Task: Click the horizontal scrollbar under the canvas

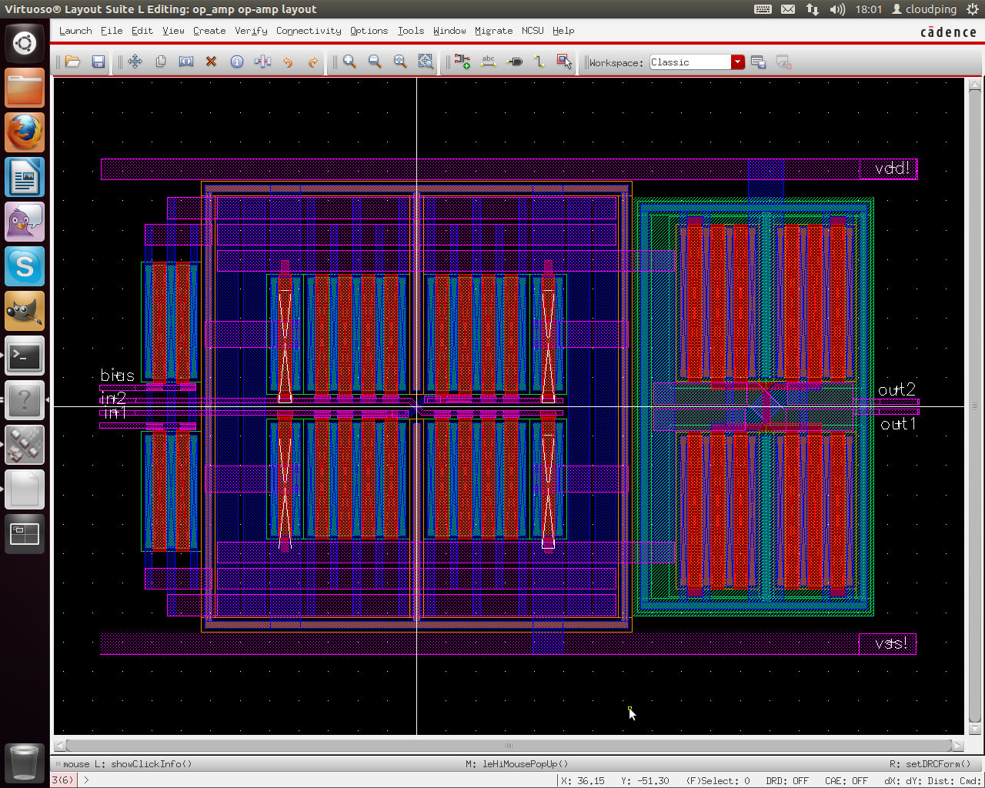Action: pos(508,745)
